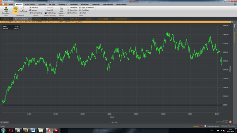This screenshot has width=237, height=133.
Task: Open the Settings gear option
Action: (x=33, y=10)
